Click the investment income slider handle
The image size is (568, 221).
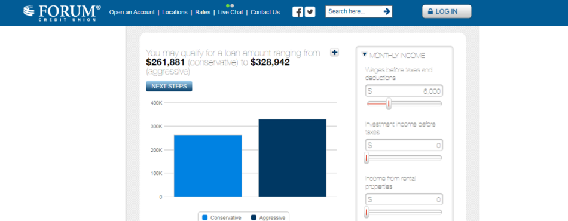tap(367, 158)
